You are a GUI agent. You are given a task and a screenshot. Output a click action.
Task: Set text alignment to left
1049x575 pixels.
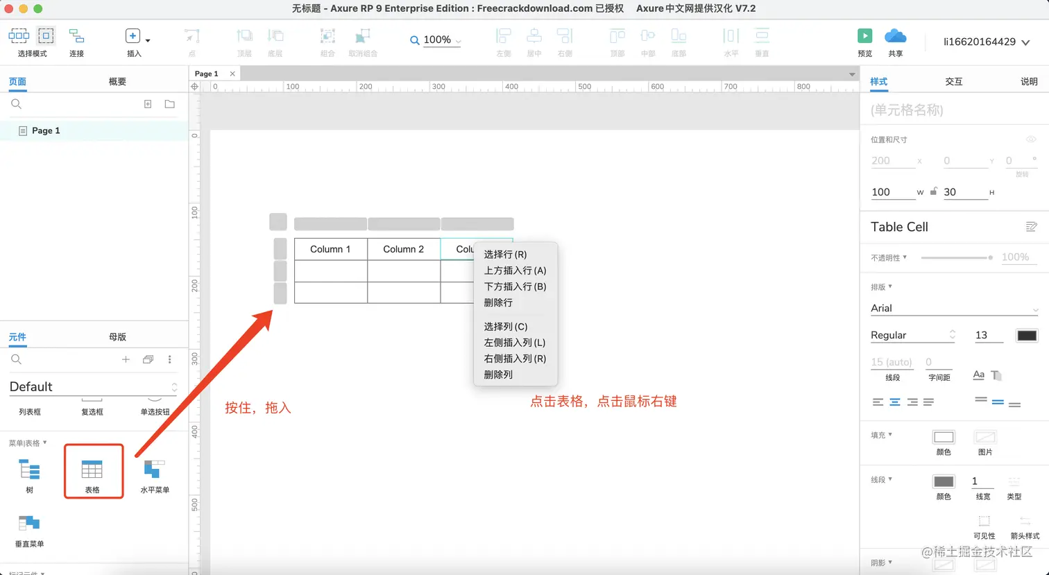click(878, 402)
